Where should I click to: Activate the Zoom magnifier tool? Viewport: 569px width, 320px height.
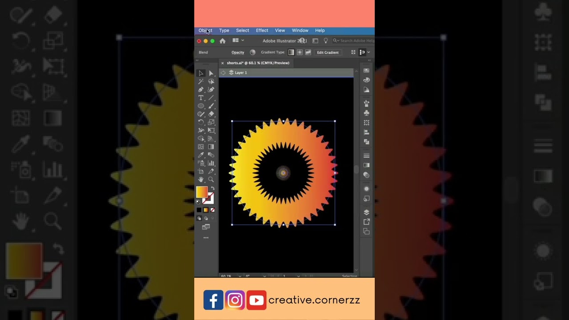click(x=211, y=180)
